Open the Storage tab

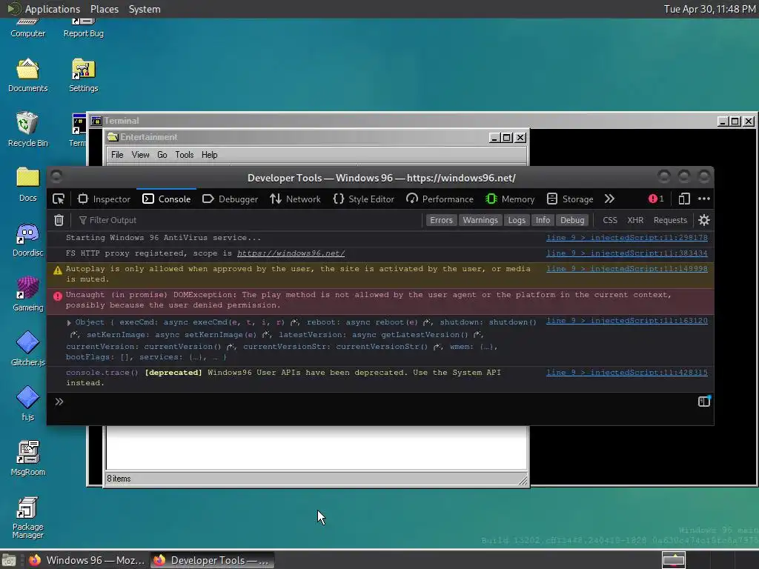570,199
